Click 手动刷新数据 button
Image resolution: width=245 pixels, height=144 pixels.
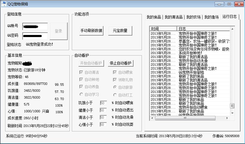point(91,30)
